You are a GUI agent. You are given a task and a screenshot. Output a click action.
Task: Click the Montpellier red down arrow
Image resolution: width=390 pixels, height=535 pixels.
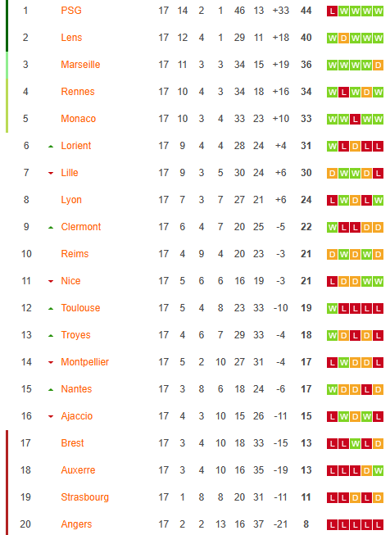[51, 362]
